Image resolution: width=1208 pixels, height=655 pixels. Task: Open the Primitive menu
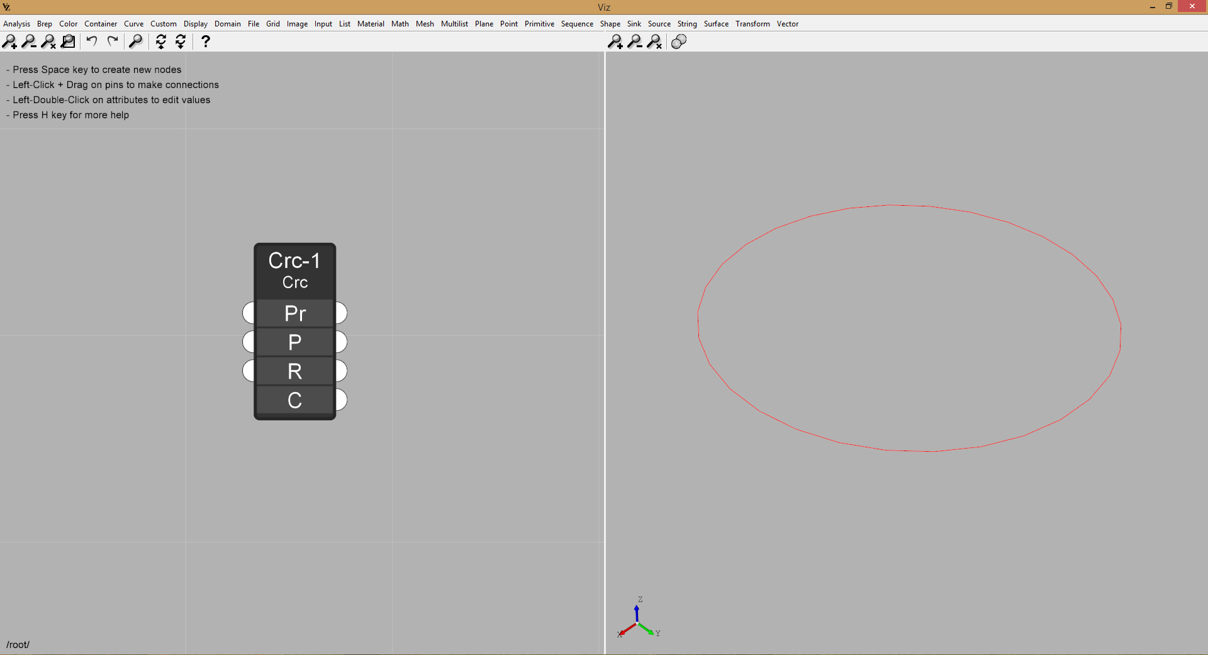click(539, 24)
